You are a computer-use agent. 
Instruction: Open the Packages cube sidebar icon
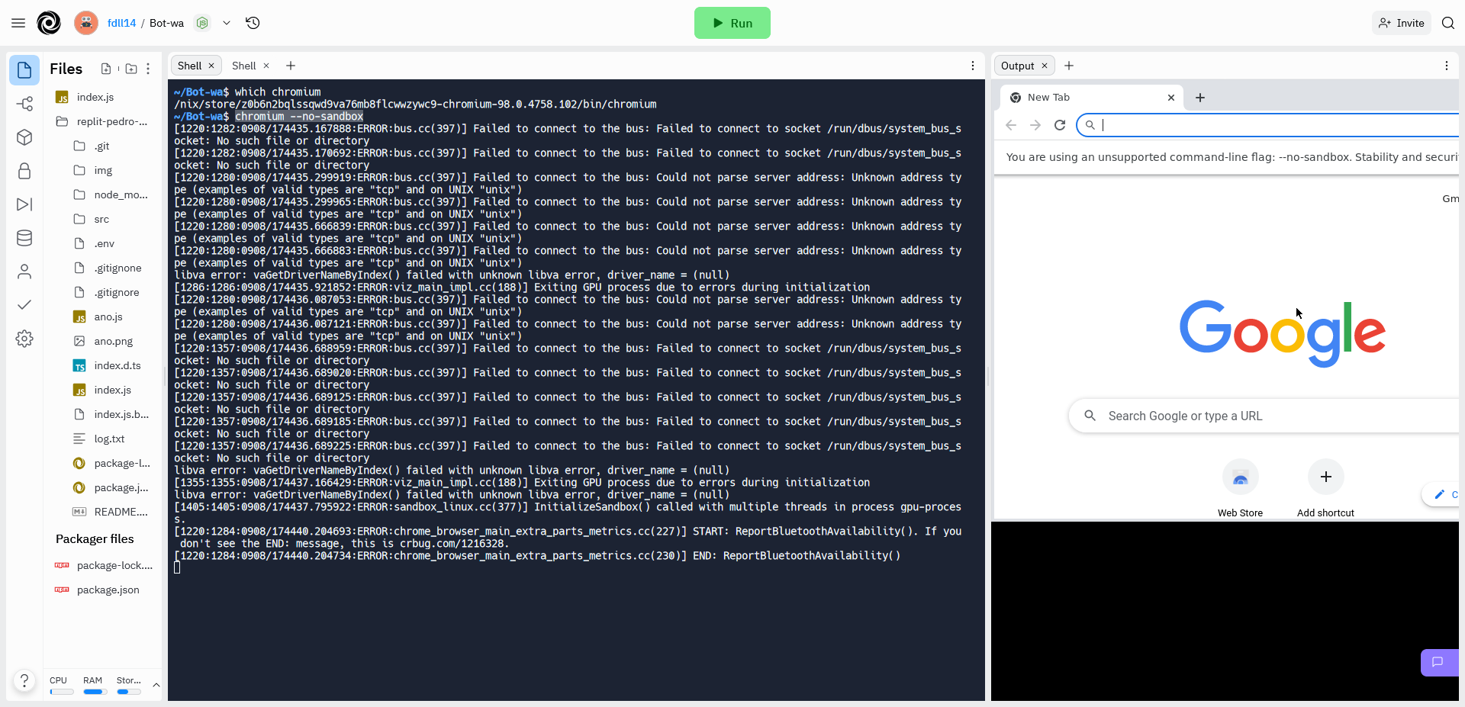(24, 137)
